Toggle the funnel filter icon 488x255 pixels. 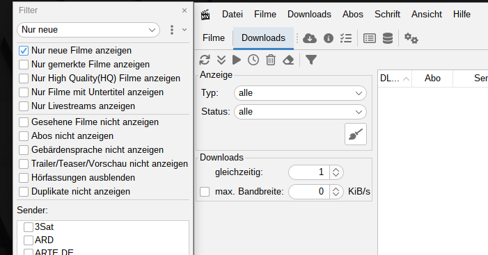coord(311,60)
